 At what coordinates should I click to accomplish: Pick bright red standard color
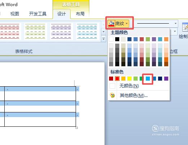tap(117, 78)
